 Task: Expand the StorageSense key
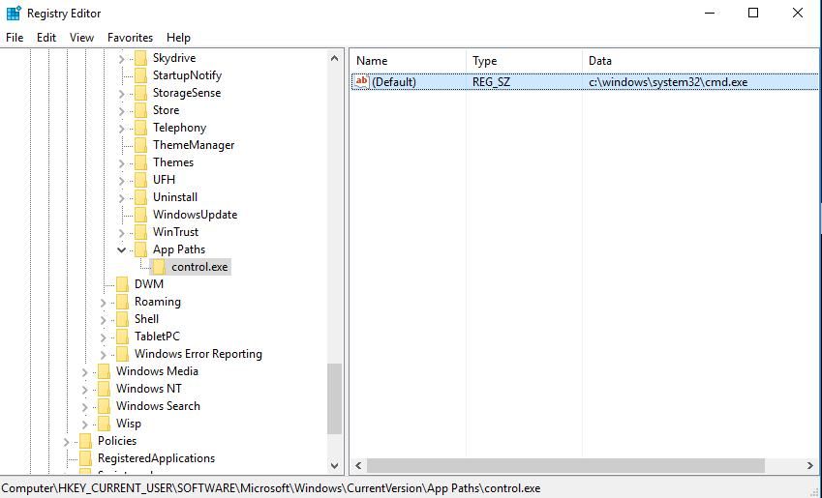pyautogui.click(x=122, y=94)
